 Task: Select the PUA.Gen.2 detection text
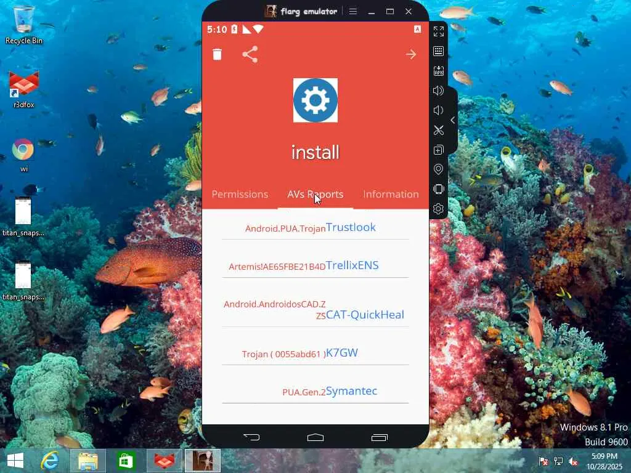coord(304,392)
